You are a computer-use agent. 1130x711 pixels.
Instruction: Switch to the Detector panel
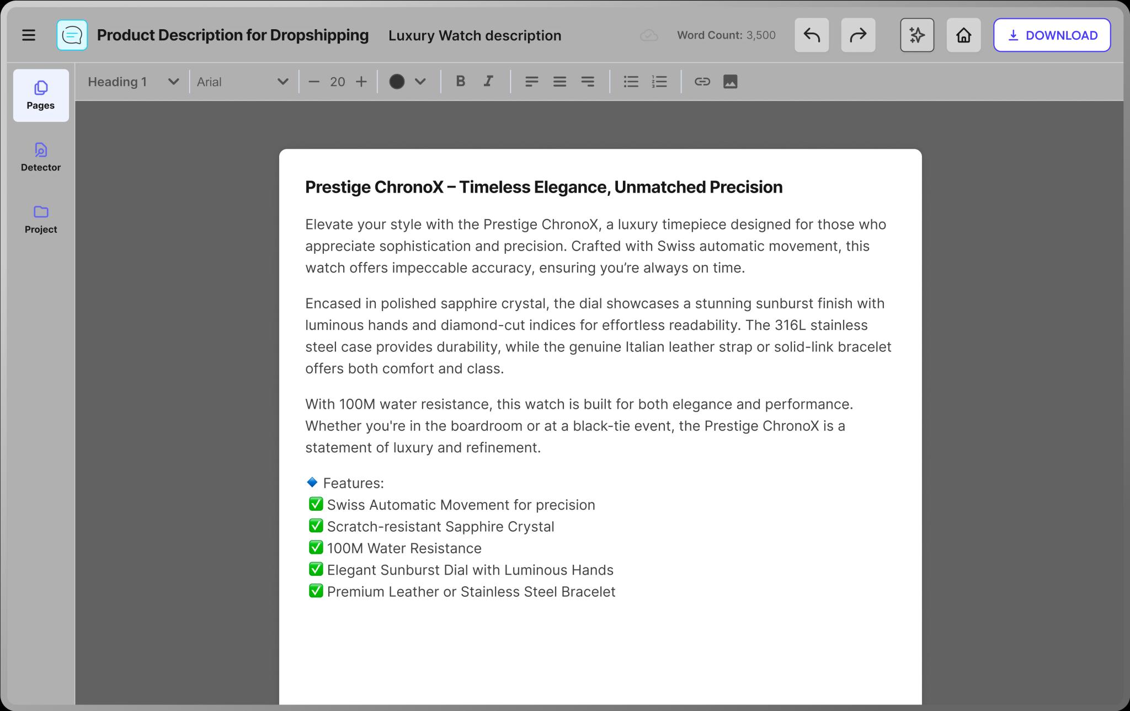(x=41, y=157)
